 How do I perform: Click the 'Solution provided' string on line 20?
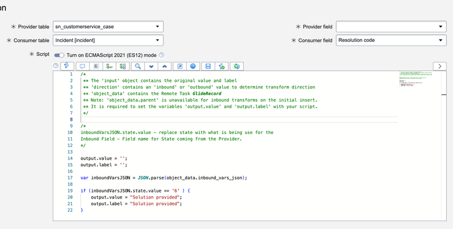(x=155, y=197)
